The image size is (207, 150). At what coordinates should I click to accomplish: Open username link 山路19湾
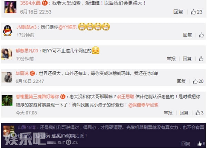click(27, 128)
